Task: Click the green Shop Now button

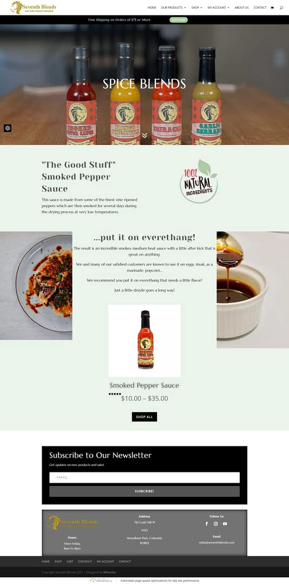Action: (179, 20)
